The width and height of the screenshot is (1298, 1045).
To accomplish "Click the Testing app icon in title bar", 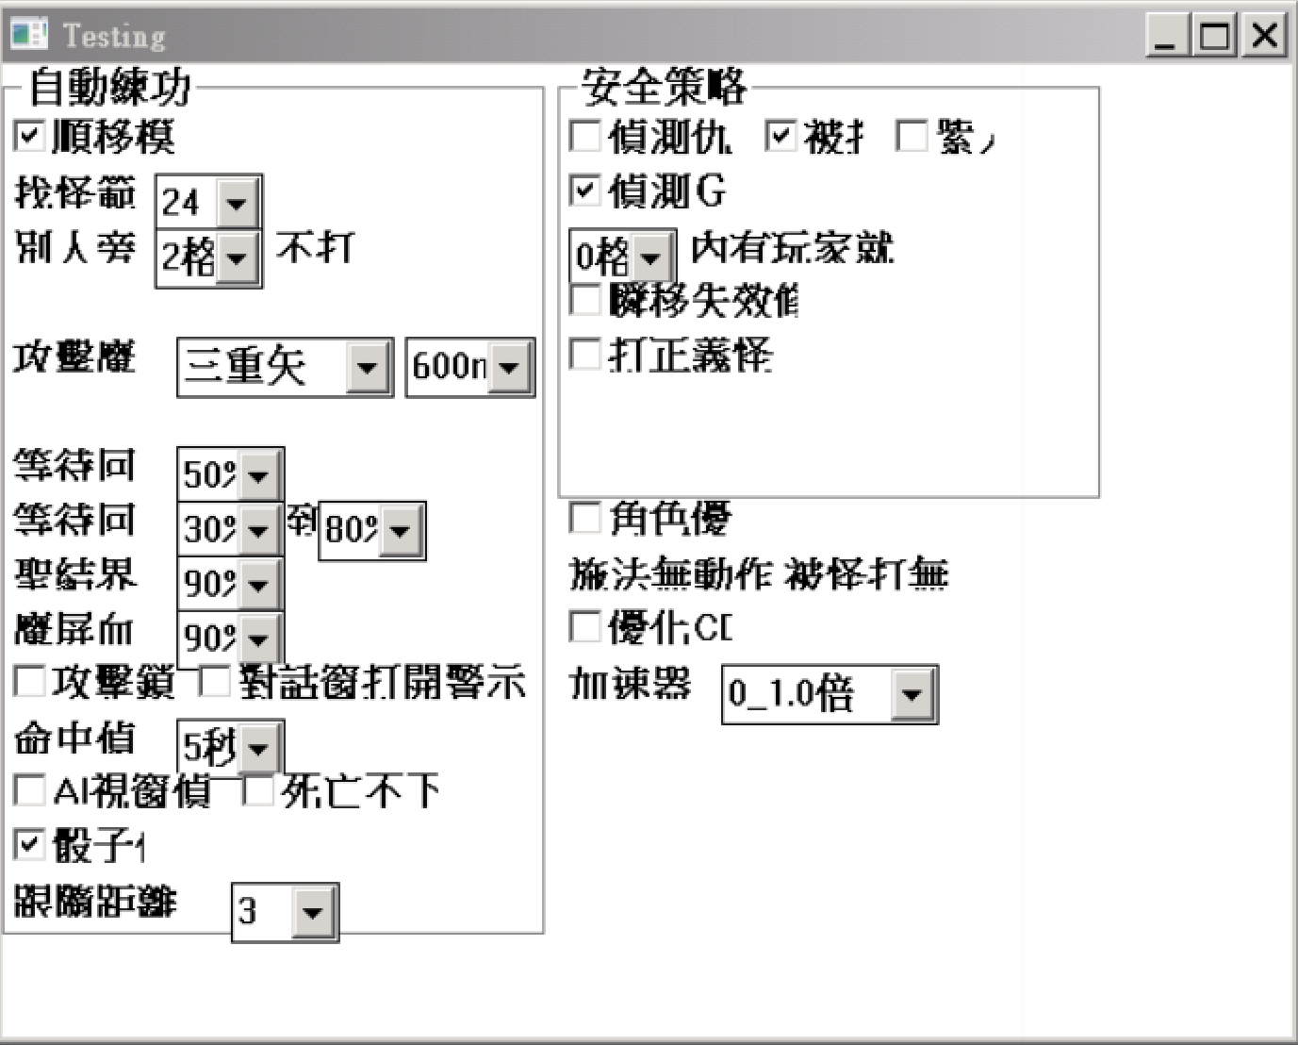I will (28, 35).
